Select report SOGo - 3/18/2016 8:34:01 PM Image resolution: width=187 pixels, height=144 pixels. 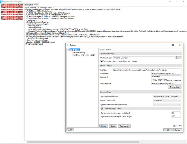pos(12,10)
